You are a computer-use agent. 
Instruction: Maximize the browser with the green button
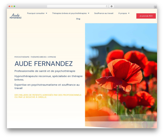pos(14,7)
